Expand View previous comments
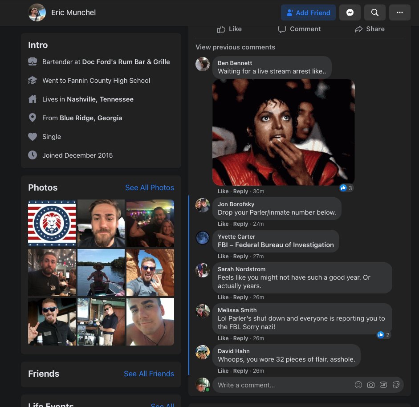419x407 pixels. pyautogui.click(x=235, y=47)
